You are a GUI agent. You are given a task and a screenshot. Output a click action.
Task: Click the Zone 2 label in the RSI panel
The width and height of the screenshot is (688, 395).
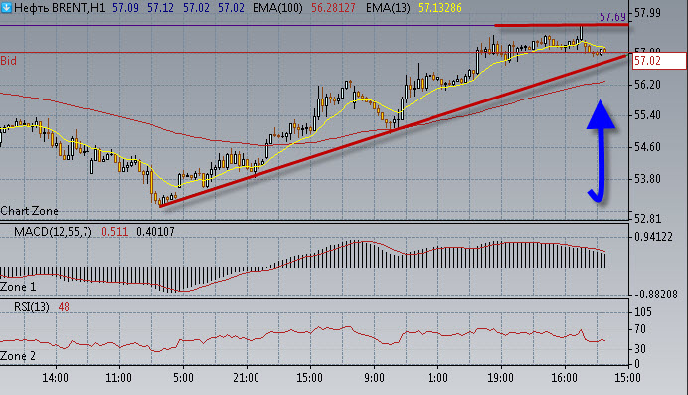18,356
